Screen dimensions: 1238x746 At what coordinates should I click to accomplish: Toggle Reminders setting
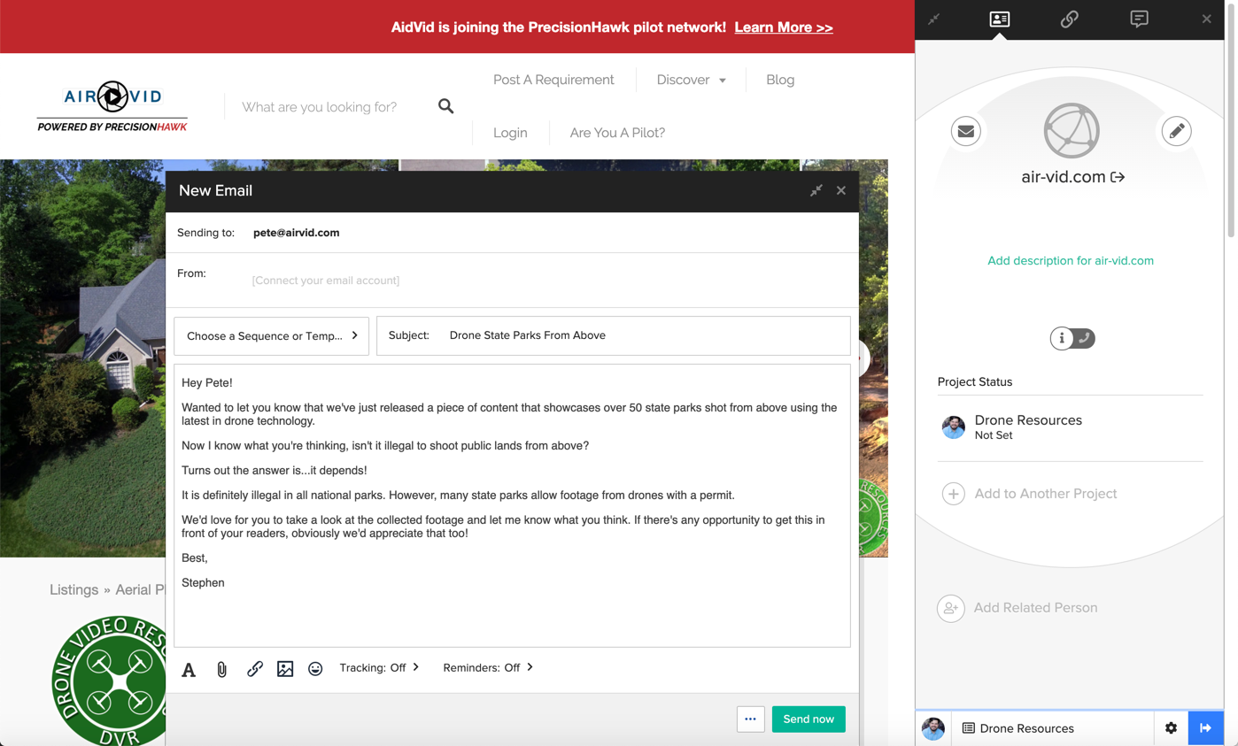487,667
